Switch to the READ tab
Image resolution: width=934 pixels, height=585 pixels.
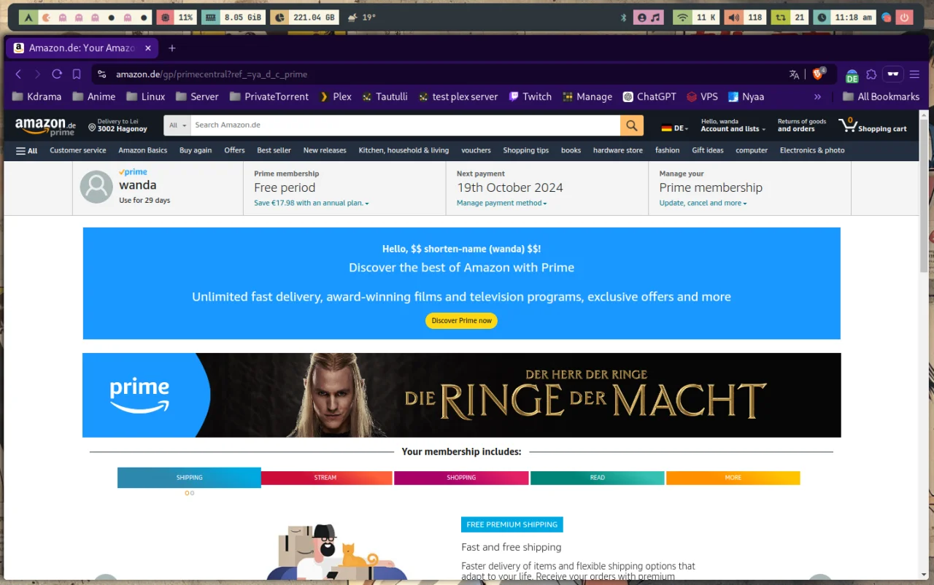point(598,478)
